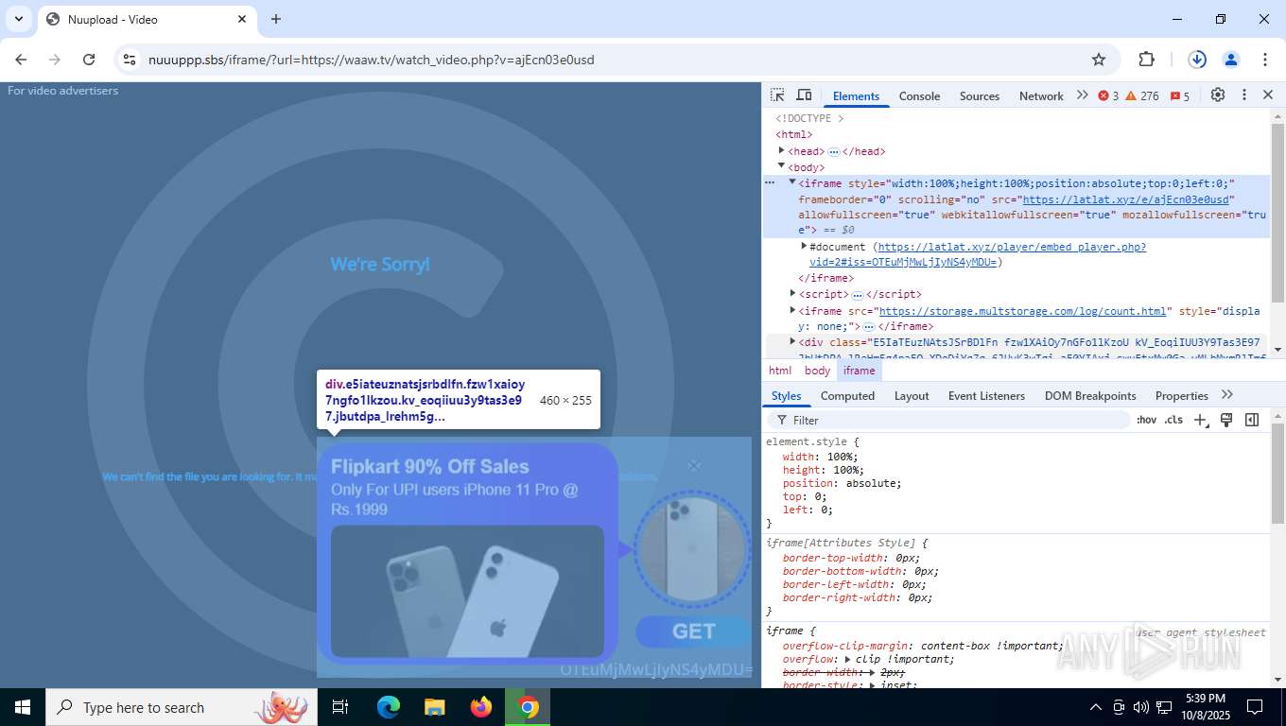Click the circular iPhone ad thumbnail
The width and height of the screenshot is (1286, 726).
pyautogui.click(x=693, y=548)
